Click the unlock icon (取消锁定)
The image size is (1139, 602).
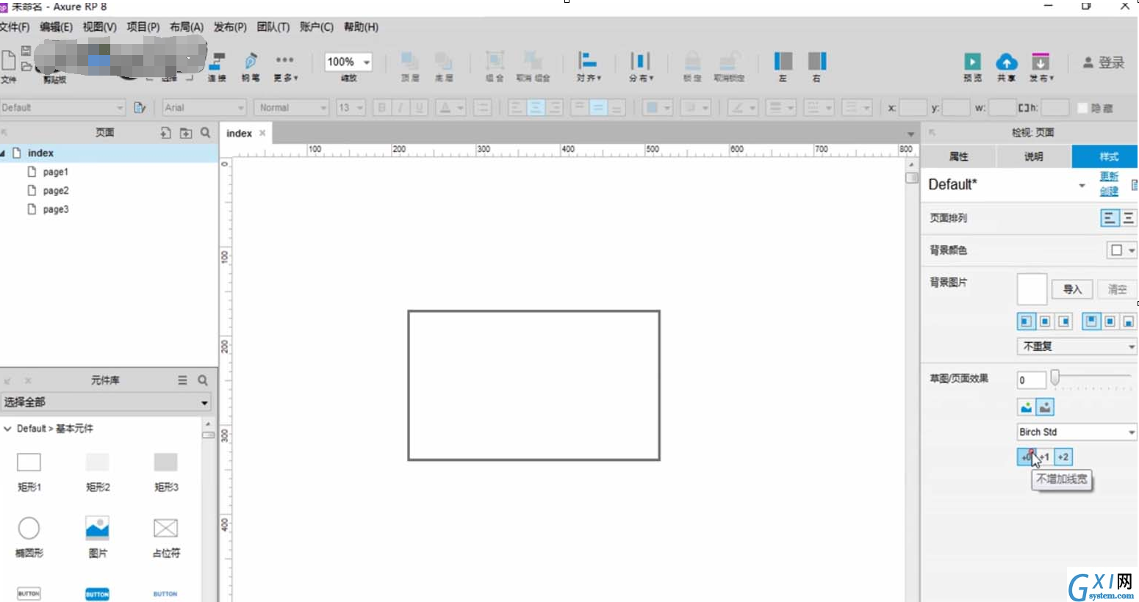729,61
